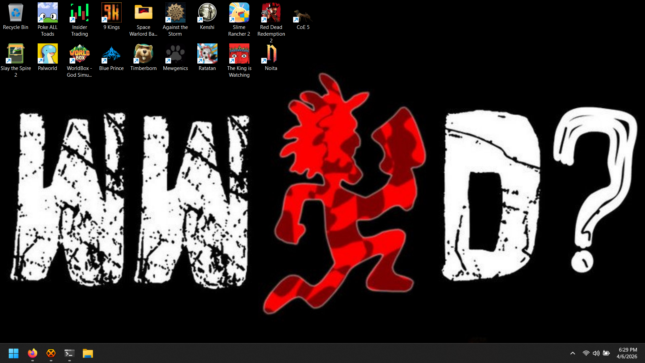
Task: Select the Recycle Bin desktop icon
Action: click(15, 17)
